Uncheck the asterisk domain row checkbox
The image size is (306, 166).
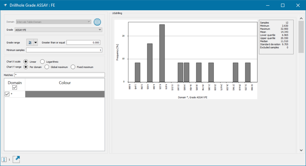coord(7,94)
